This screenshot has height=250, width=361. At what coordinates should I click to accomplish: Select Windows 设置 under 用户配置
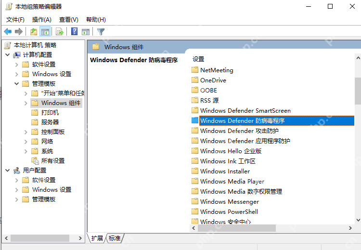pos(52,190)
